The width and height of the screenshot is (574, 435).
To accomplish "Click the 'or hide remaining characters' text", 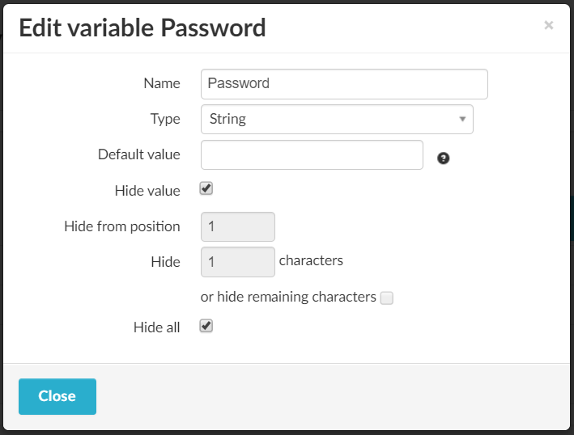I will coord(288,297).
